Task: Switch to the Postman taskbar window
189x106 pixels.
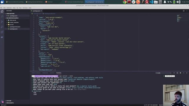Action: [x=49, y=2]
